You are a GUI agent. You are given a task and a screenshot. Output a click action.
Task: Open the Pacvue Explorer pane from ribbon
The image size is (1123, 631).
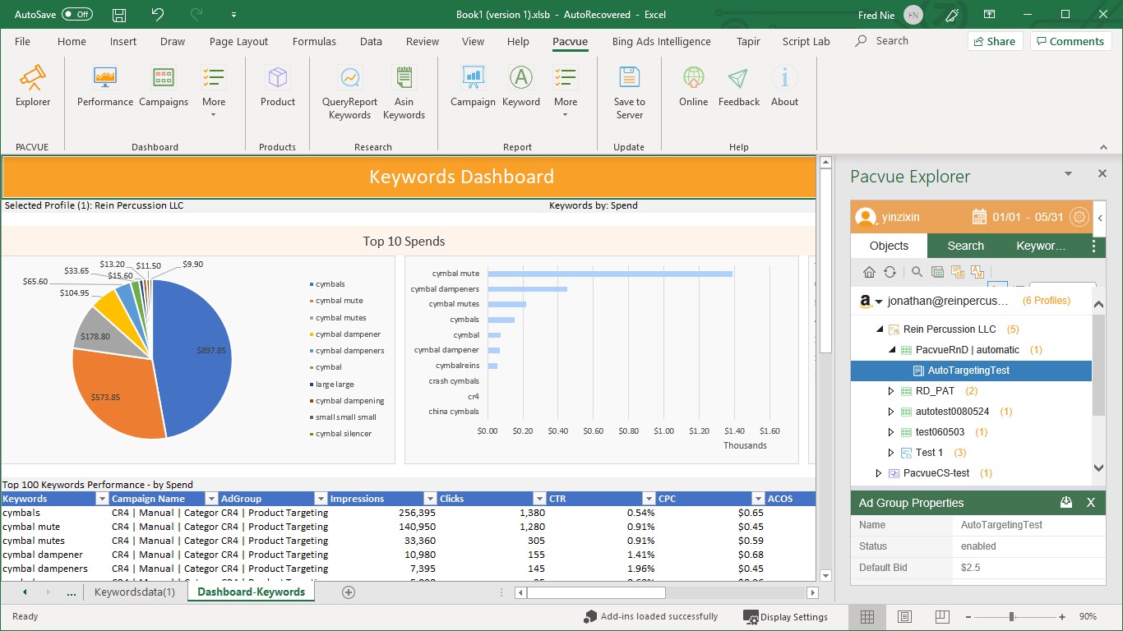point(33,86)
